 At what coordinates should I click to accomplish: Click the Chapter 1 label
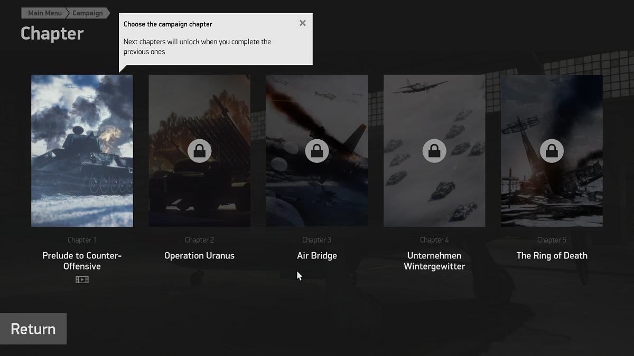[82, 240]
